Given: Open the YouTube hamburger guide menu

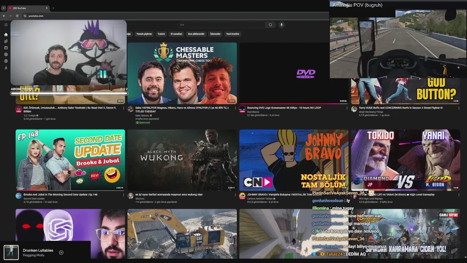Looking at the screenshot, I should [6, 25].
